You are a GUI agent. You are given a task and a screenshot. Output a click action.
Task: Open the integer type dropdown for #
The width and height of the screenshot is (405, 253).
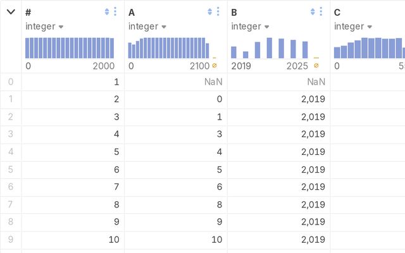(x=44, y=27)
